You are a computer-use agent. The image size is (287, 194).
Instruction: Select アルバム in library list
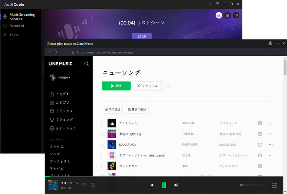(57, 169)
